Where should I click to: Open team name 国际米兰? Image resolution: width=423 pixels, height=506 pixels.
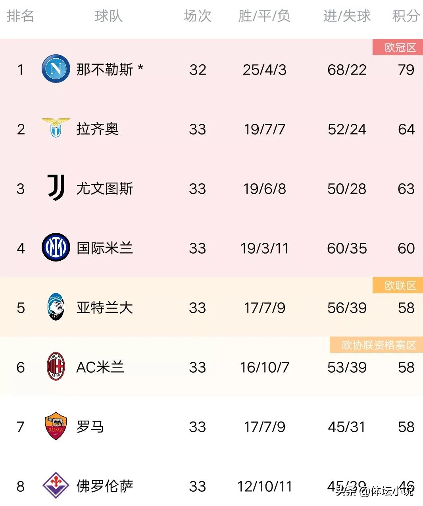tap(105, 248)
